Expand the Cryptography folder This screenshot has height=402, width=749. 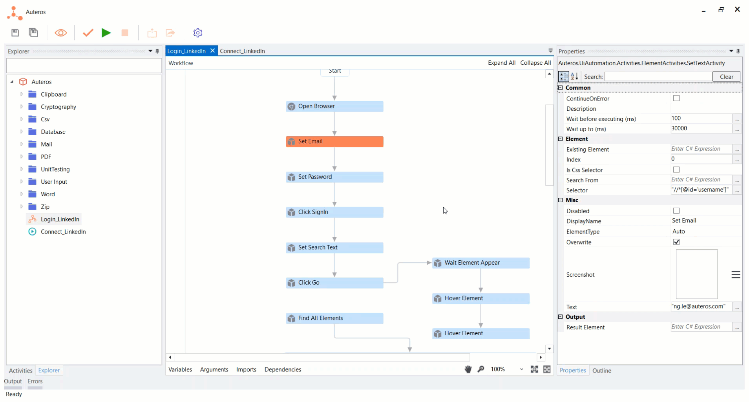(22, 107)
